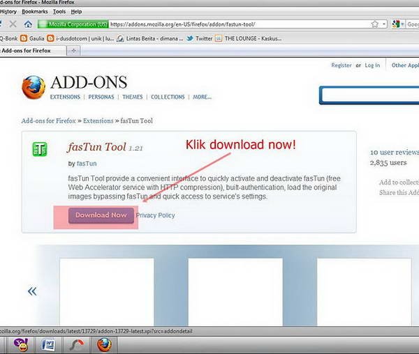Screen dimensions: 419x354
Task: Click the Stop loading X icon
Action: (x=13, y=24)
